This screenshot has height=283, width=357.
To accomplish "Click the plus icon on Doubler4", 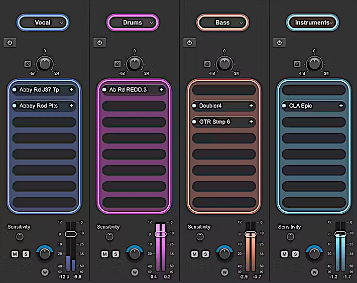I will coord(251,105).
